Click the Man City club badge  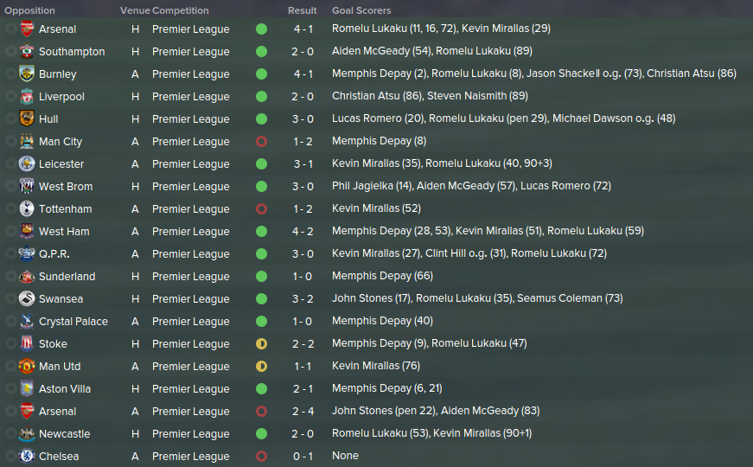pyautogui.click(x=27, y=141)
